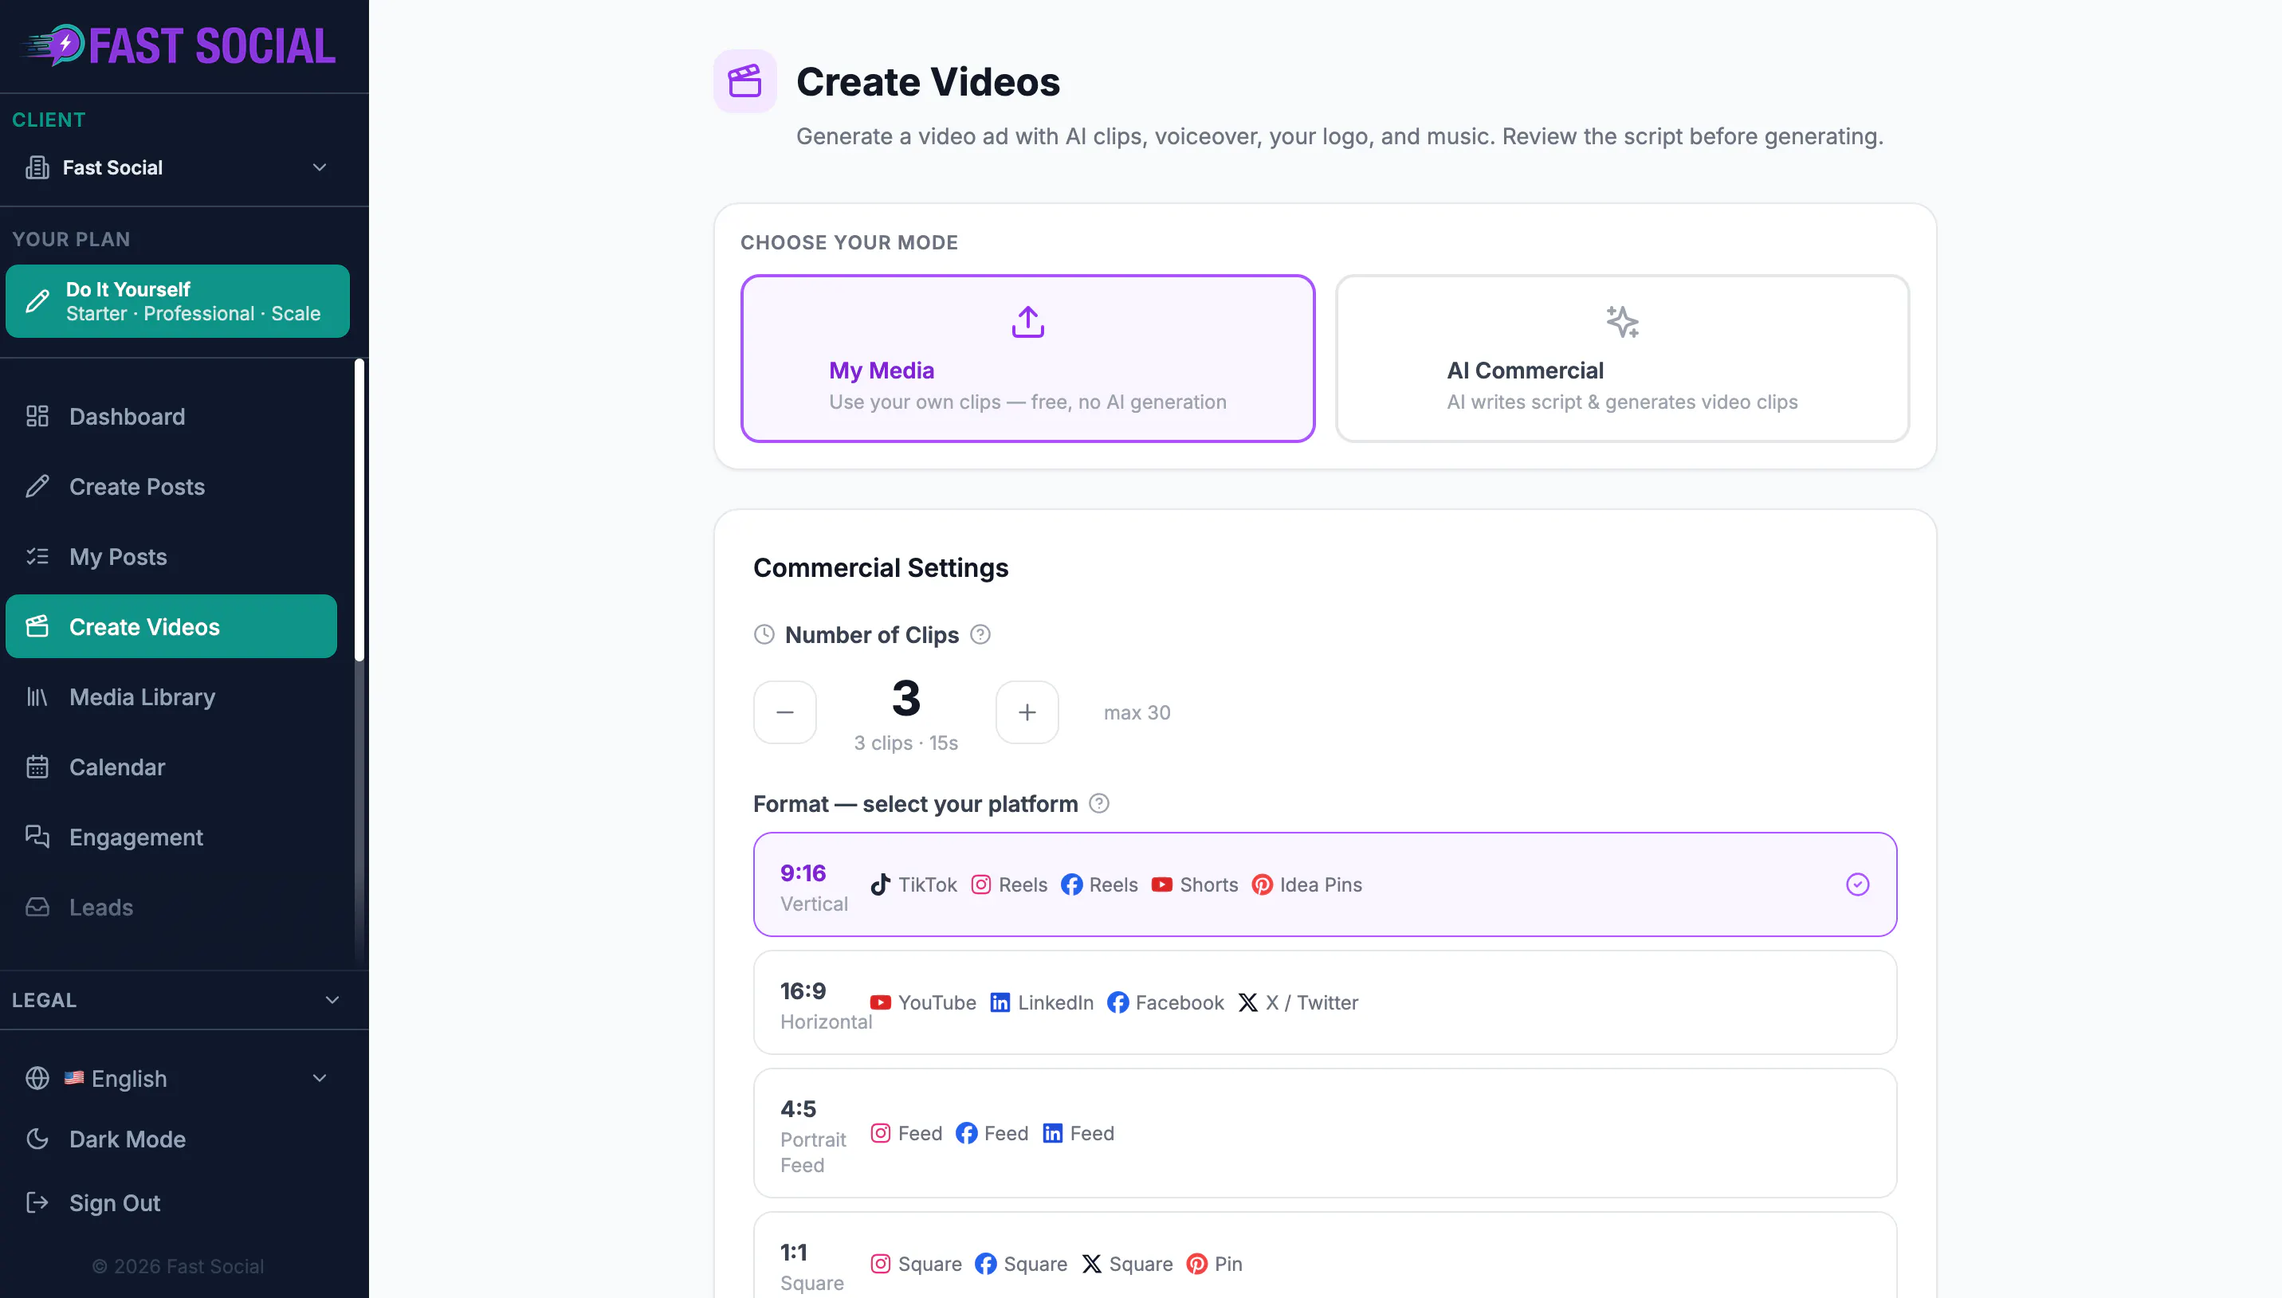Image resolution: width=2282 pixels, height=1298 pixels.
Task: Open Format platform help tooltip
Action: 1099,804
